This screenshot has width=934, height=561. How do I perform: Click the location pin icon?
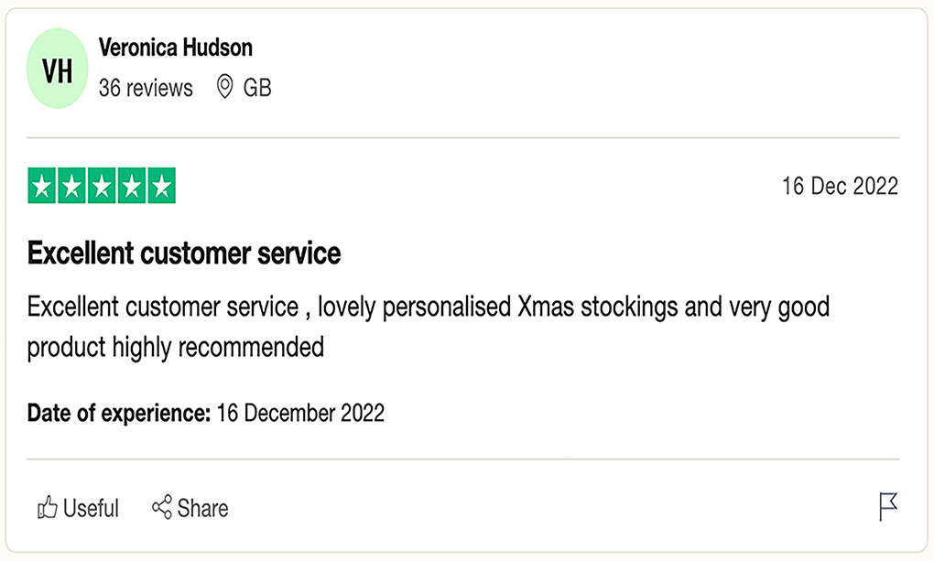click(224, 87)
